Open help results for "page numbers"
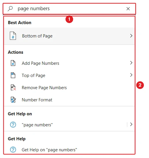The width and height of the screenshot is (149, 158). (x=69, y=125)
